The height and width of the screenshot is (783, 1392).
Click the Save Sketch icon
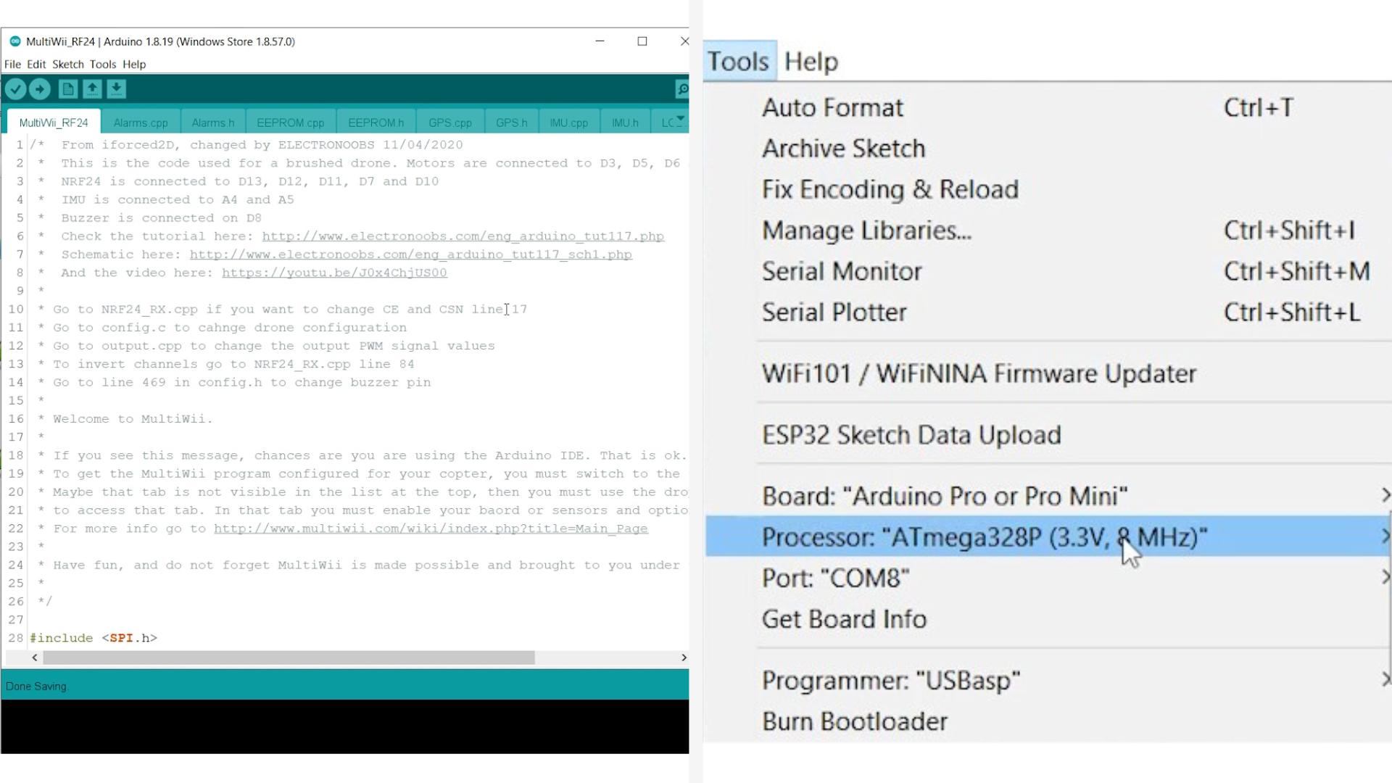tap(116, 88)
